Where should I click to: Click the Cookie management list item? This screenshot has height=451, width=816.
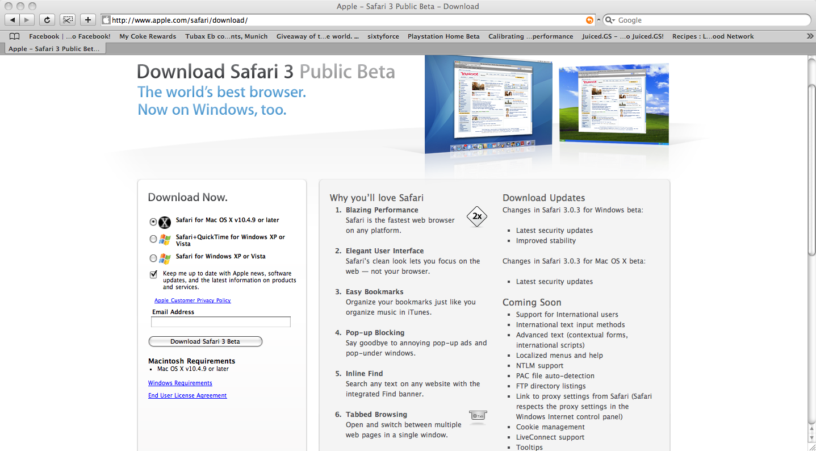[x=550, y=427]
